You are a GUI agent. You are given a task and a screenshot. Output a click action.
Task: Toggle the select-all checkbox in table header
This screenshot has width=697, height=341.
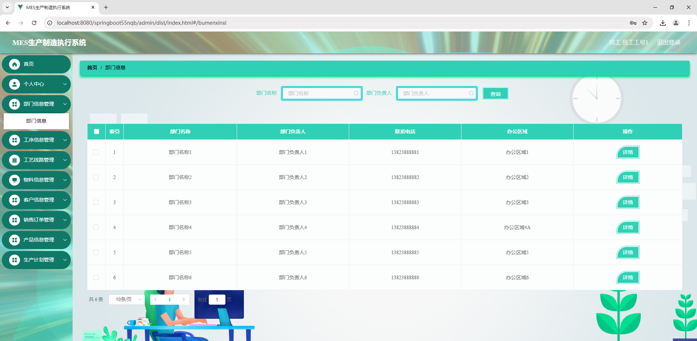(96, 131)
